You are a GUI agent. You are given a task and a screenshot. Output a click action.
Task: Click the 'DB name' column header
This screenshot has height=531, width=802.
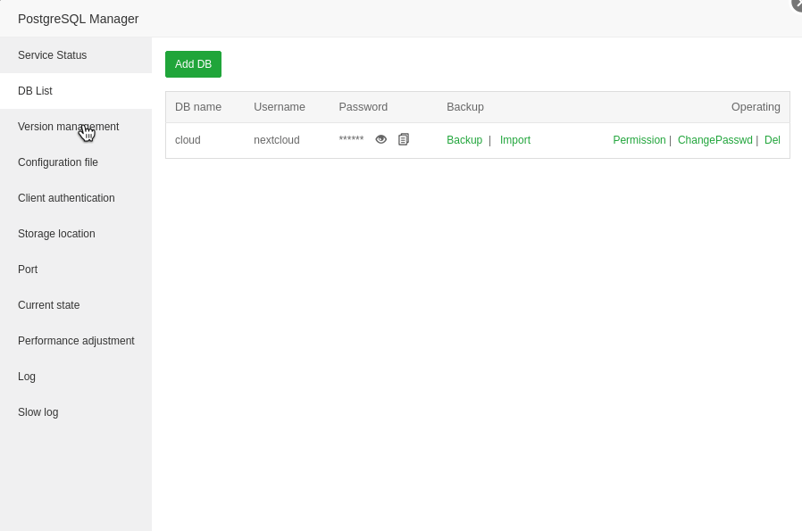click(198, 107)
